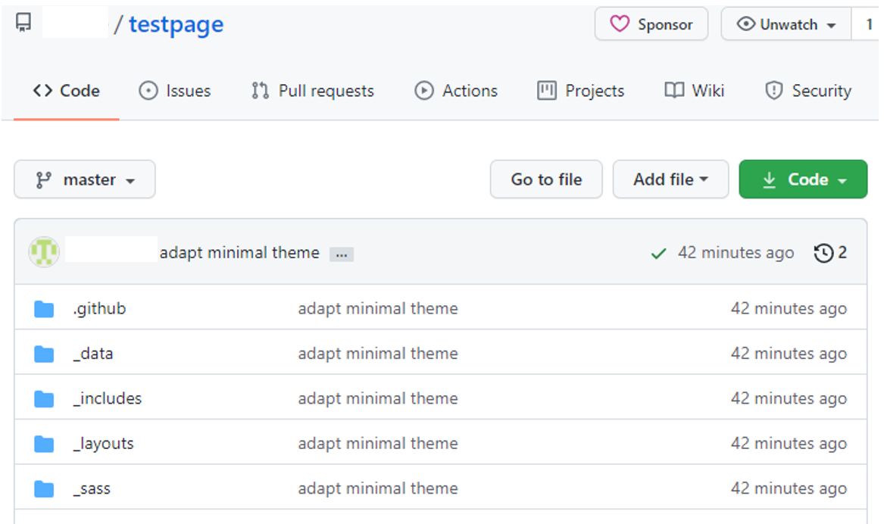
Task: Click the green check status icon
Action: (658, 254)
